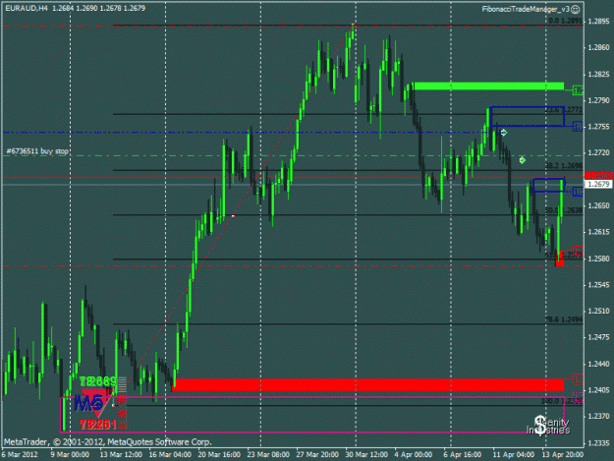Click the OHLC values 1.2684 1.2690 1.2678 1.2679
This screenshot has height=461, width=614.
click(x=98, y=8)
